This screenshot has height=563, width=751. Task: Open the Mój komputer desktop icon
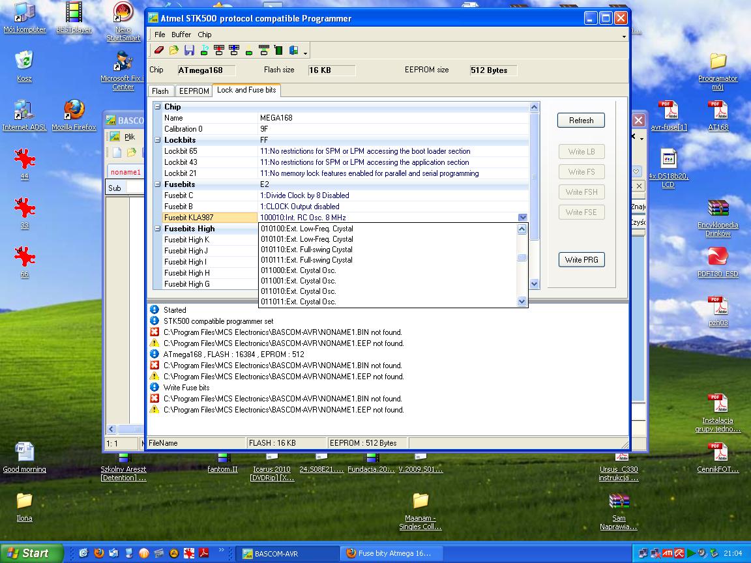[24, 18]
